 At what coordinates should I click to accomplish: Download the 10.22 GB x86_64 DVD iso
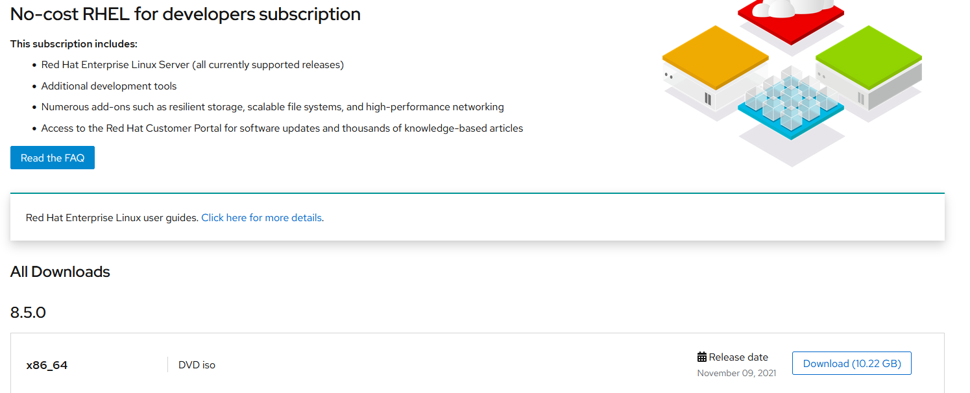coord(852,363)
